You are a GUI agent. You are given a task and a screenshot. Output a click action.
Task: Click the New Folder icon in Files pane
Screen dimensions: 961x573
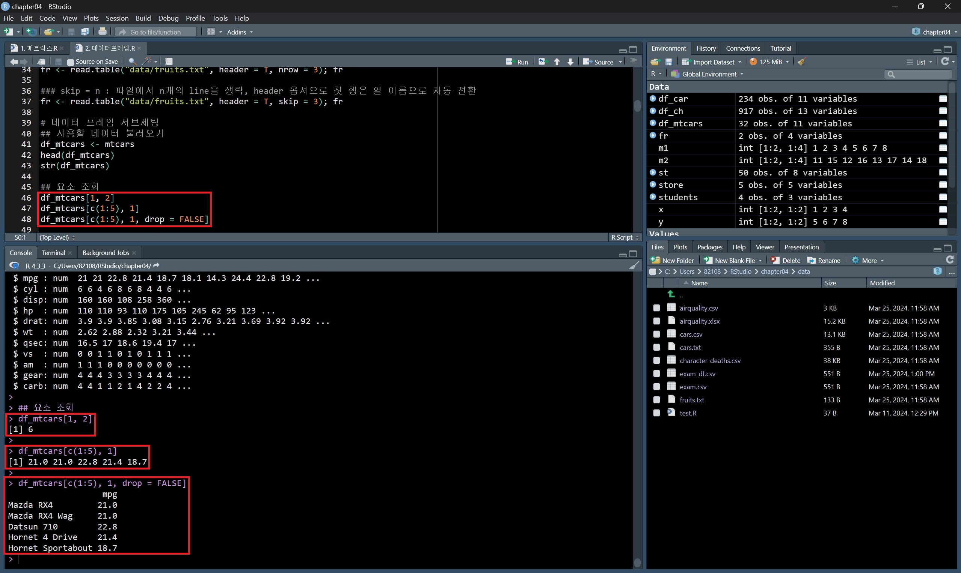point(656,260)
